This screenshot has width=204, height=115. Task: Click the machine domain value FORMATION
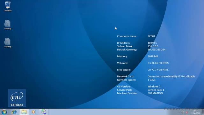(x=155, y=93)
